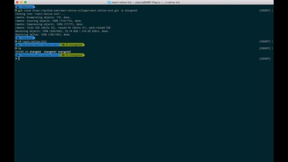Click the ~/Desktop prompt segment above git clone
This screenshot has height=162, width=288.
pyautogui.click(x=25, y=7)
